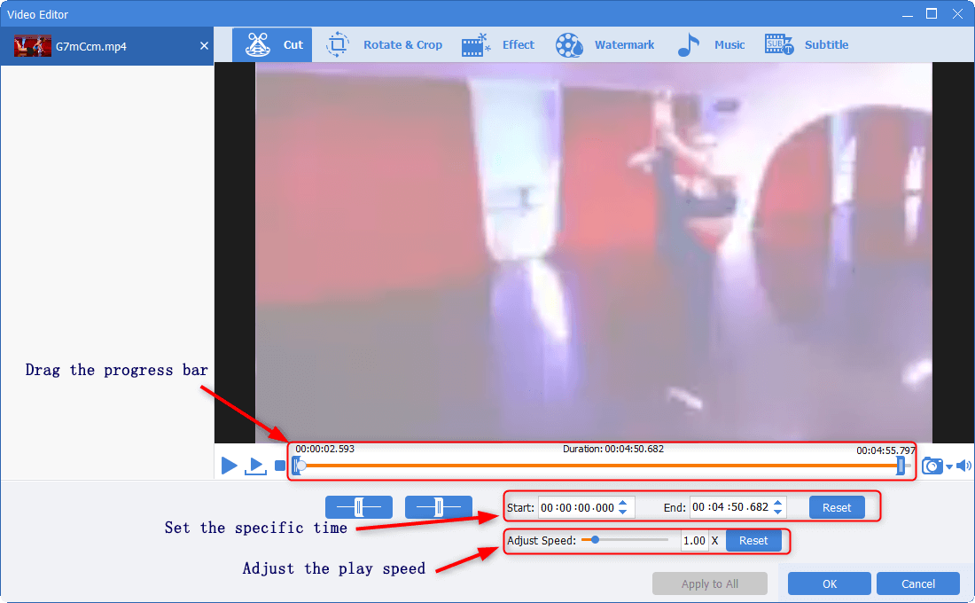Viewport: 975px width, 603px height.
Task: Click OK to confirm edits
Action: click(829, 583)
